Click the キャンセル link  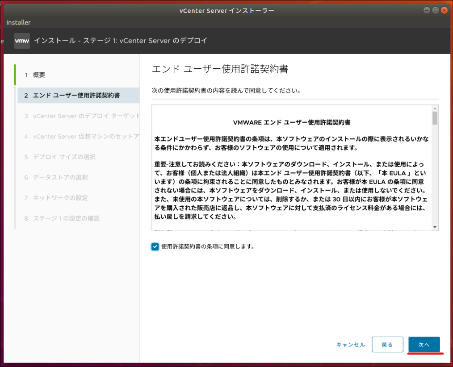click(x=350, y=345)
